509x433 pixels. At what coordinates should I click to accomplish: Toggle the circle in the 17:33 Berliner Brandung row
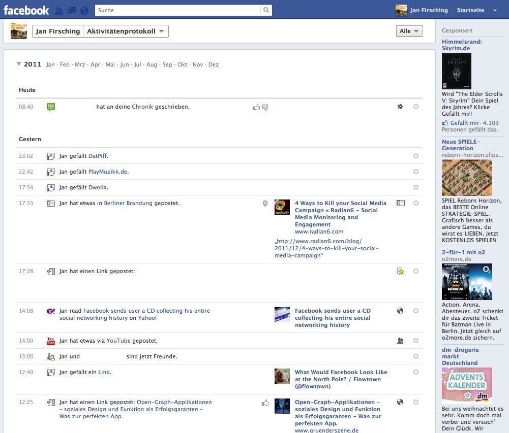(x=416, y=203)
